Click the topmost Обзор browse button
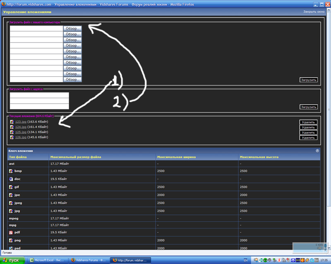The width and height of the screenshot is (331, 264). point(72,28)
